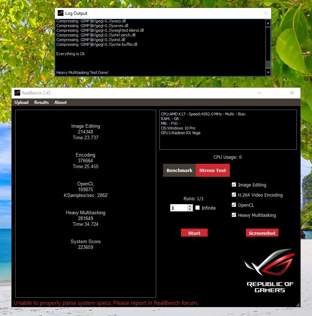The height and width of the screenshot is (316, 312).
Task: Click Log Output scrollbar down arrow
Action: tap(268, 72)
